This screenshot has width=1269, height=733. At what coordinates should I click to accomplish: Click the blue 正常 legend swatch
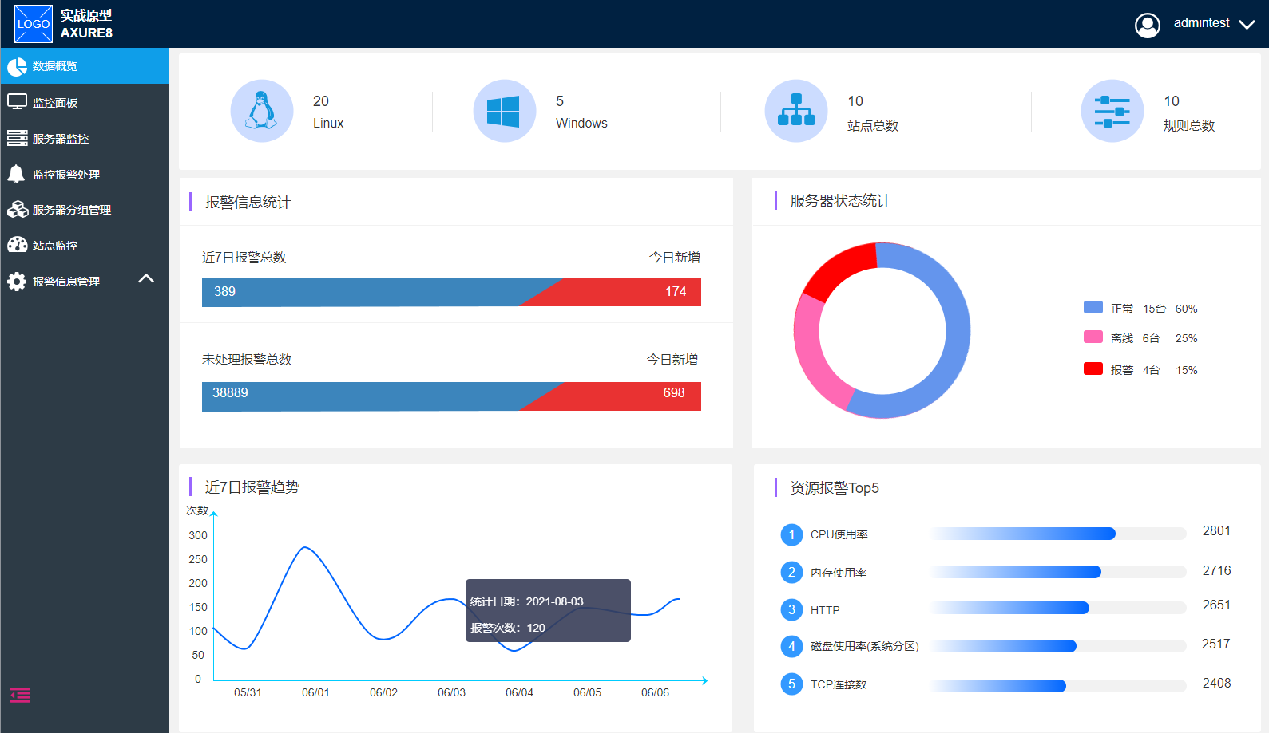(x=1093, y=307)
